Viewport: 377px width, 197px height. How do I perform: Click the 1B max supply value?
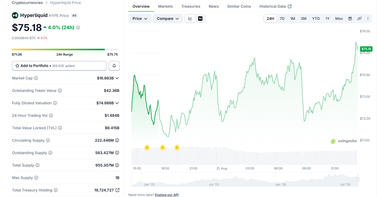(117, 178)
